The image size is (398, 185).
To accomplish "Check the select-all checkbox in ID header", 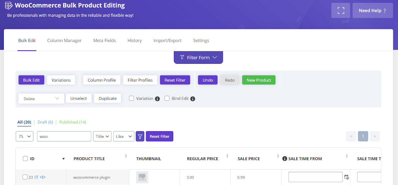I will click(x=25, y=159).
